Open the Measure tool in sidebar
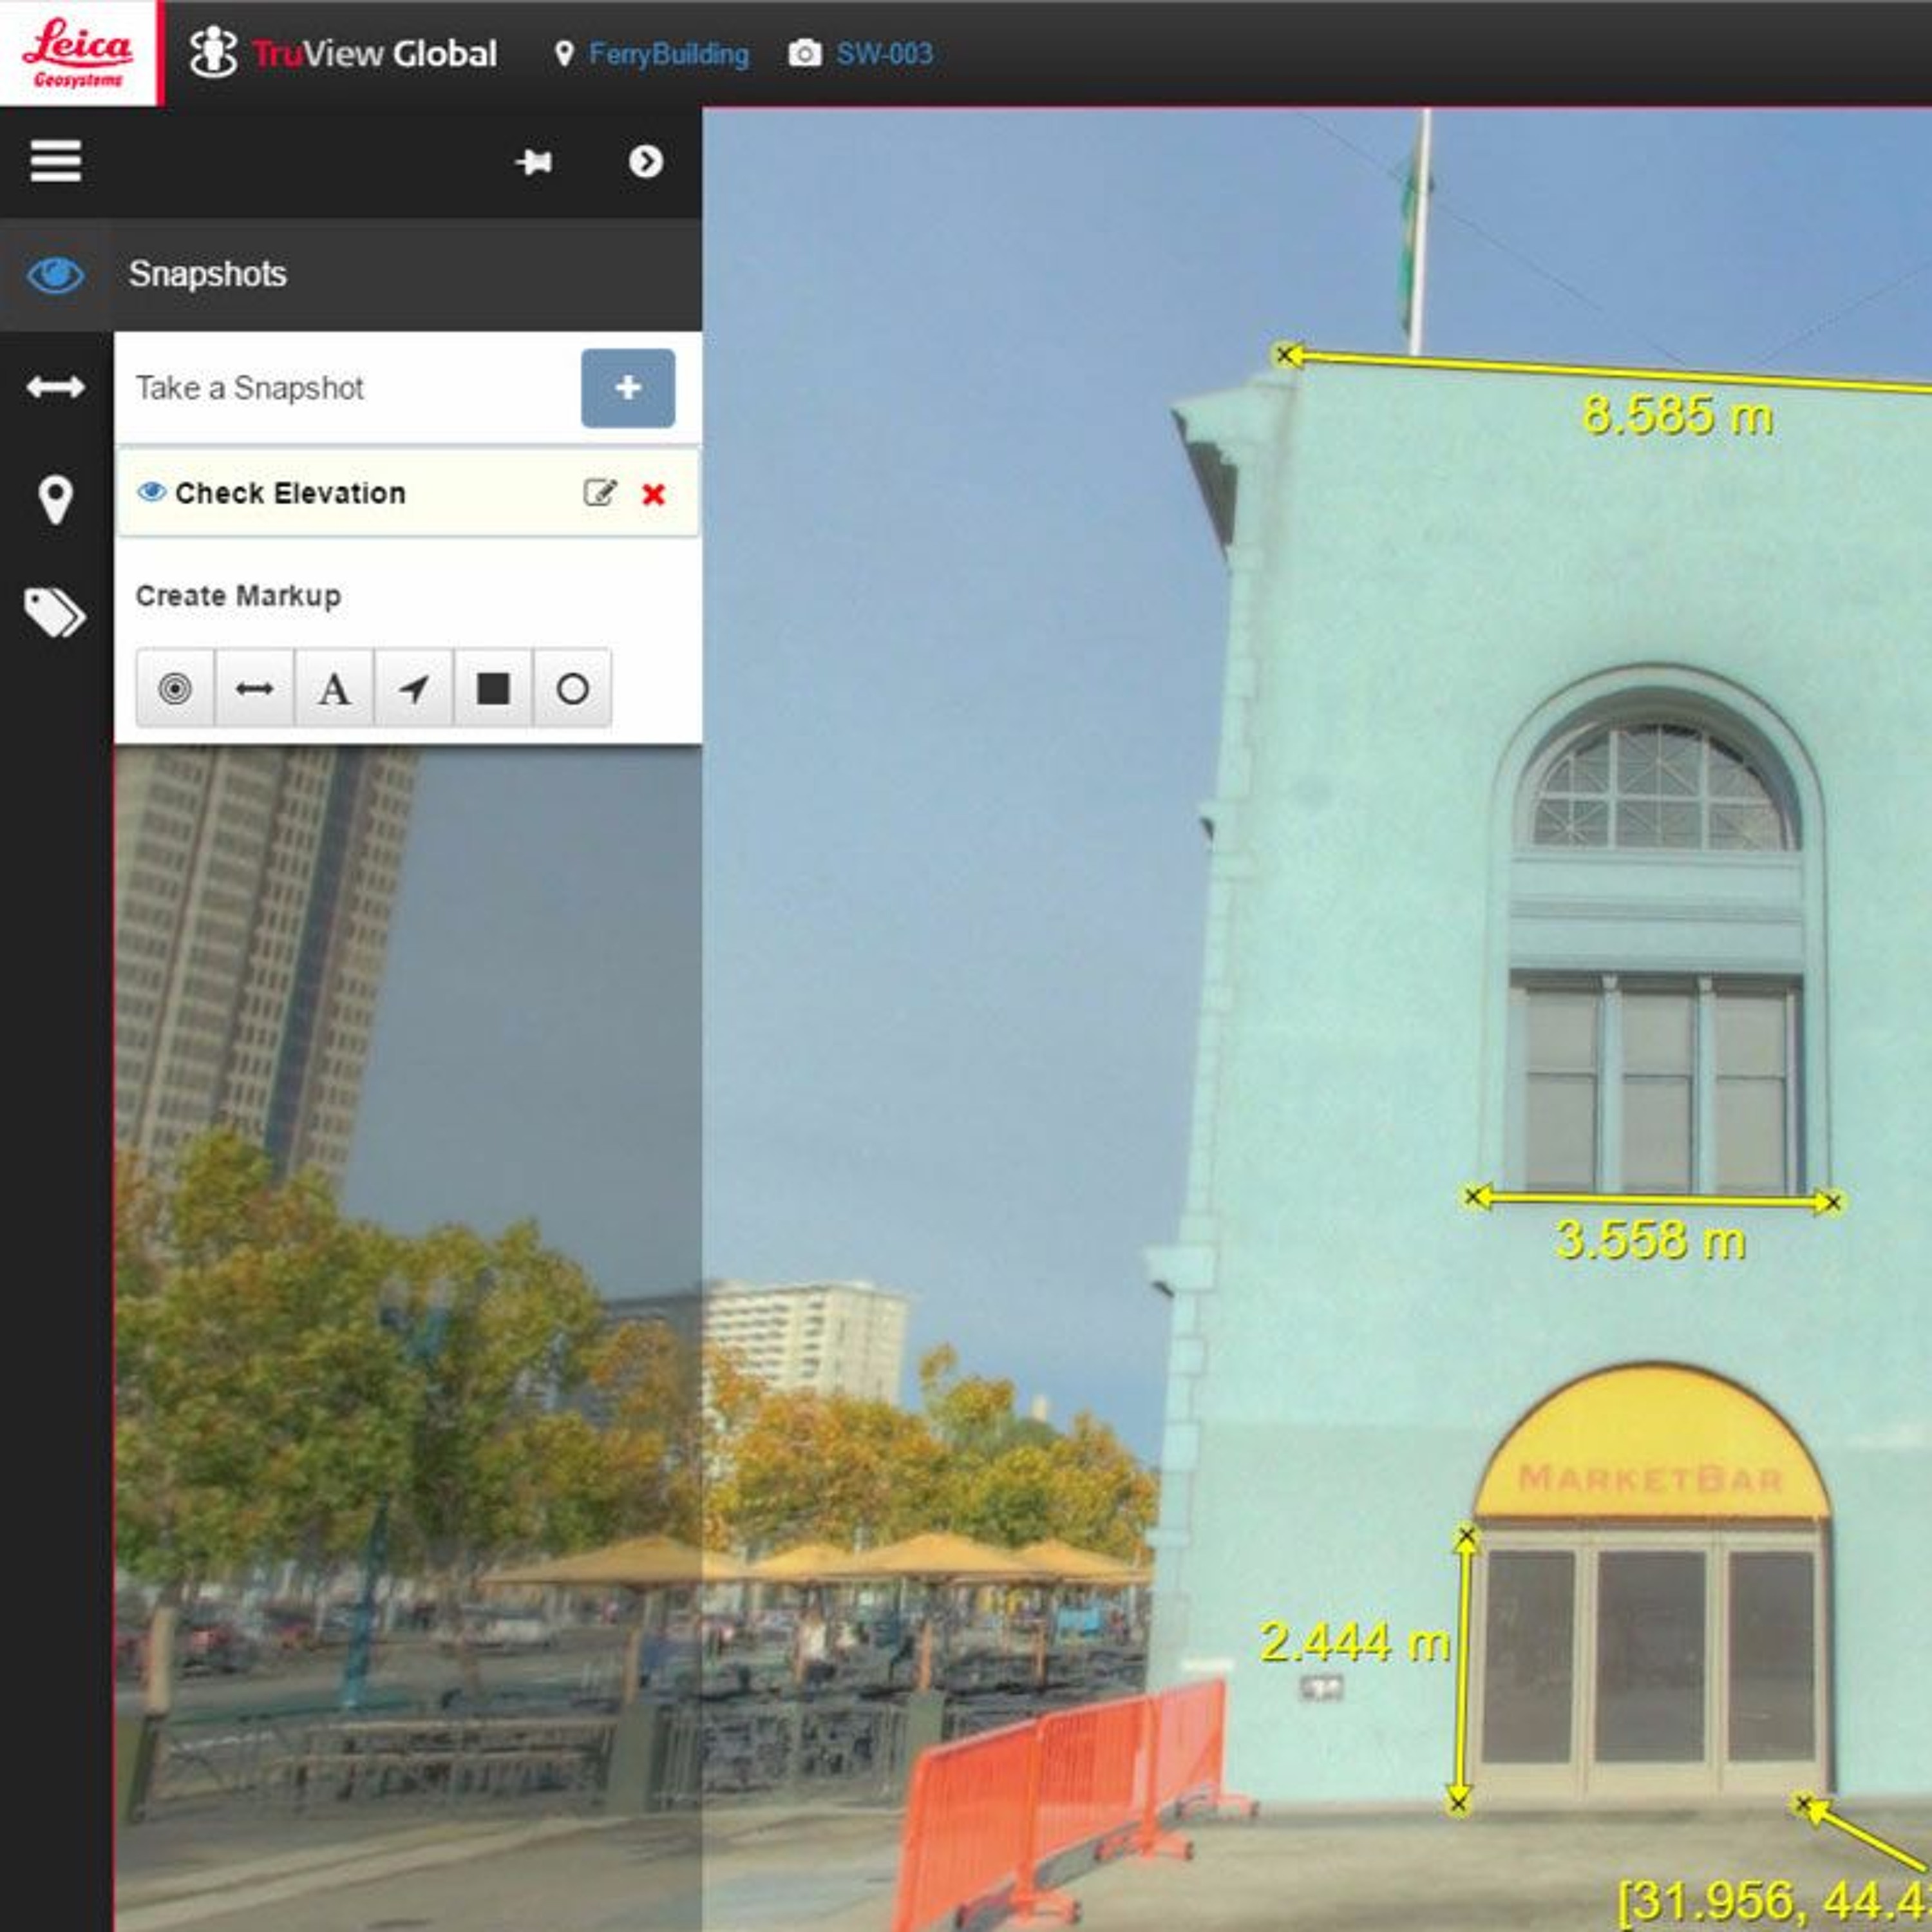1932x1932 pixels. pyautogui.click(x=55, y=387)
